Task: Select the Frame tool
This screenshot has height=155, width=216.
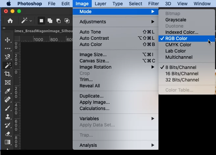Action: 8,82
